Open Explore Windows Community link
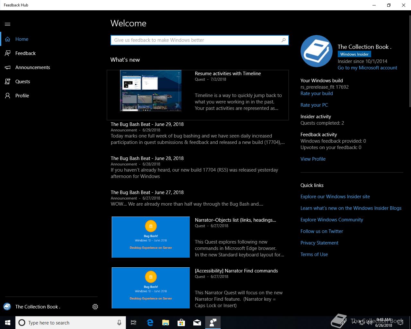Screen dimensions: 411x329 (332, 220)
